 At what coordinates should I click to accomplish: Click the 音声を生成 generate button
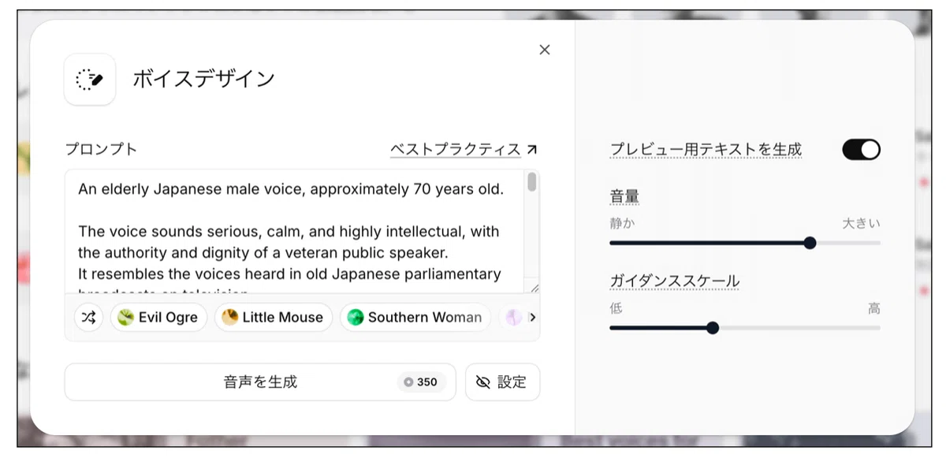[260, 382]
